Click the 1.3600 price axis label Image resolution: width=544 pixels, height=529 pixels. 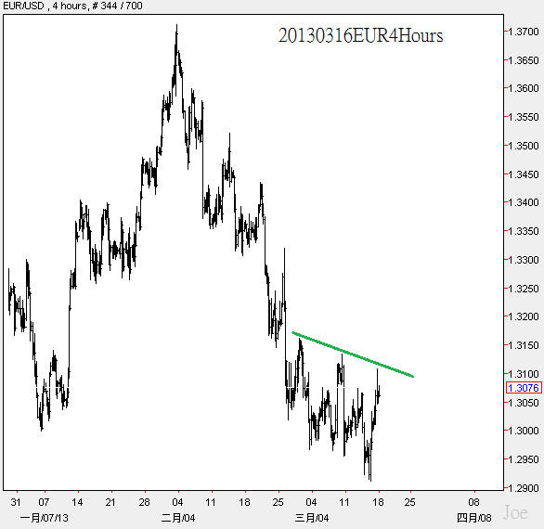click(x=524, y=88)
